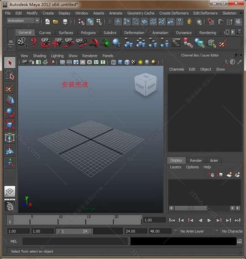Toggle wireframe cube display in panel toolbar

(114, 62)
